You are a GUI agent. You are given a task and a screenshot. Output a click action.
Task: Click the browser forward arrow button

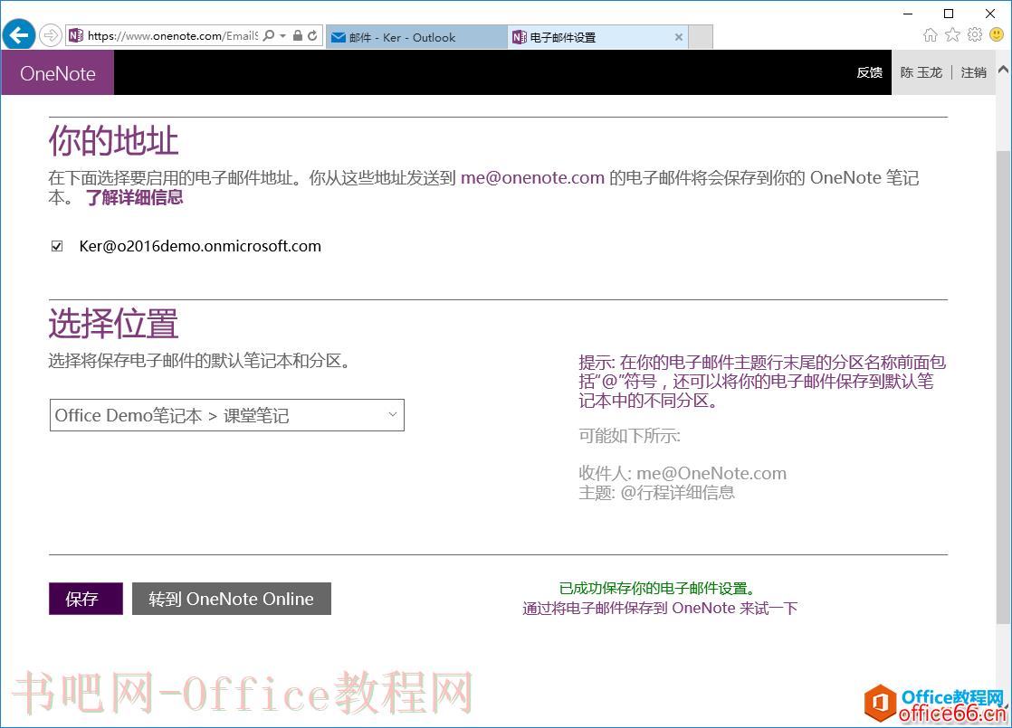coord(51,35)
